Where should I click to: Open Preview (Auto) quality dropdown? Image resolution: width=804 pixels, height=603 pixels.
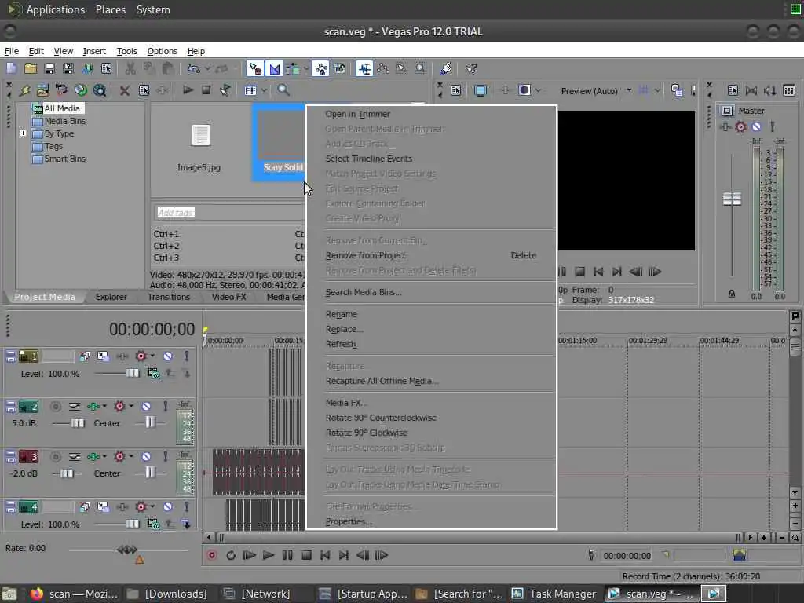(x=596, y=91)
